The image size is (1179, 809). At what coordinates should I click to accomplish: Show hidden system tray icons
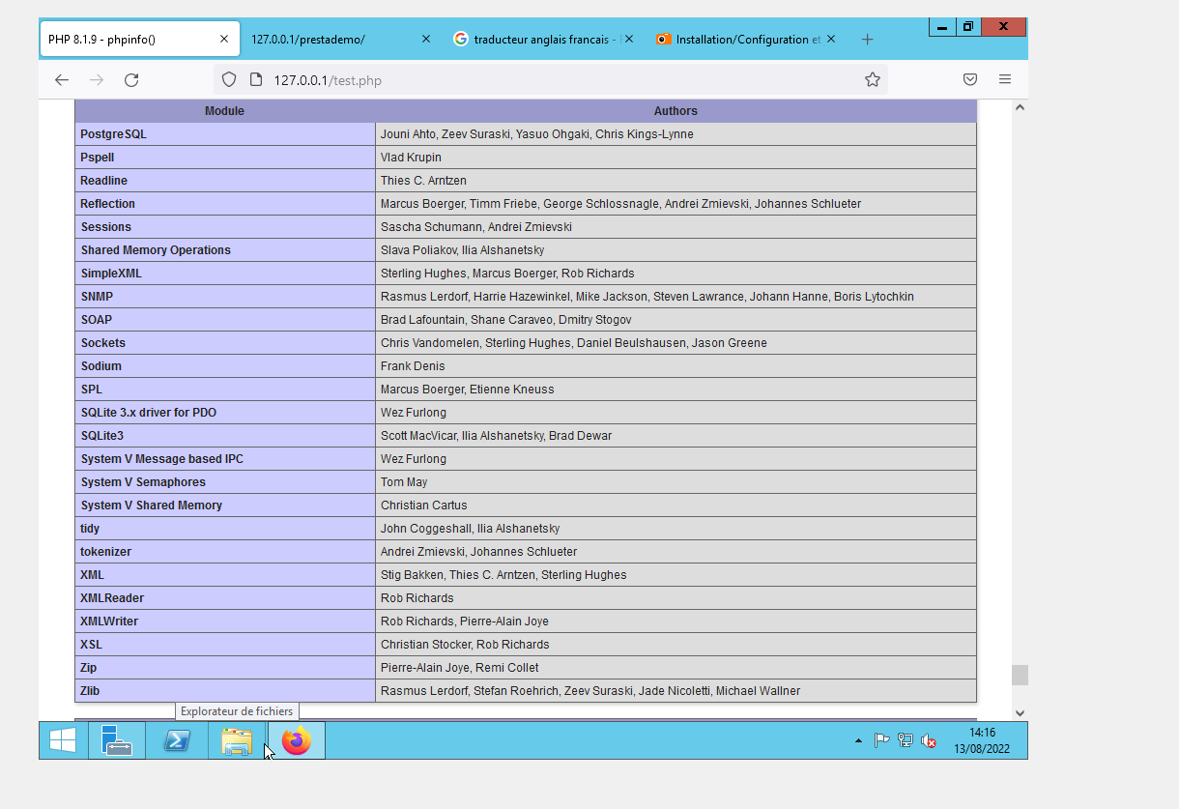[x=858, y=741]
